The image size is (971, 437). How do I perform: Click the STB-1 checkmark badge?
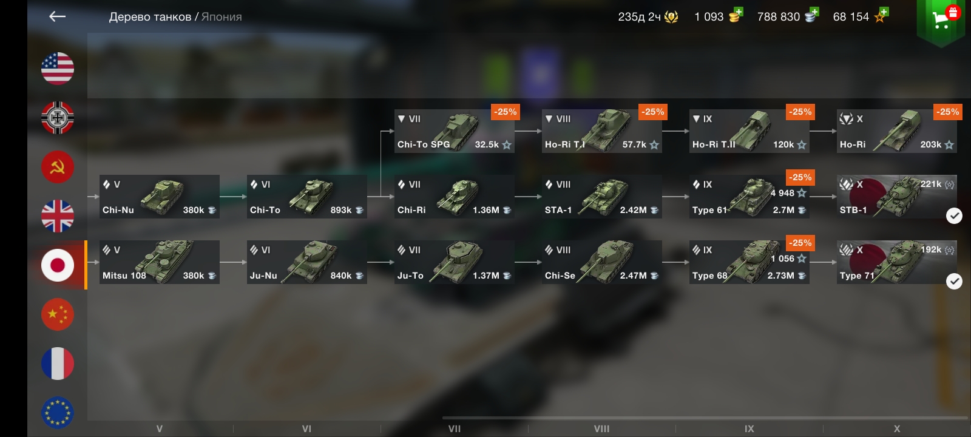tap(954, 215)
